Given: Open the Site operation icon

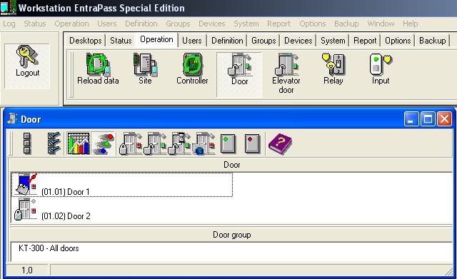Looking at the screenshot, I should (x=145, y=69).
